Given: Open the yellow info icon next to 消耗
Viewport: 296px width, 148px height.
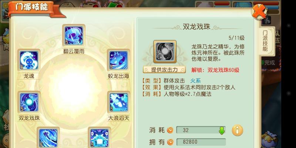Looking at the screenshot, I should point(238,130).
